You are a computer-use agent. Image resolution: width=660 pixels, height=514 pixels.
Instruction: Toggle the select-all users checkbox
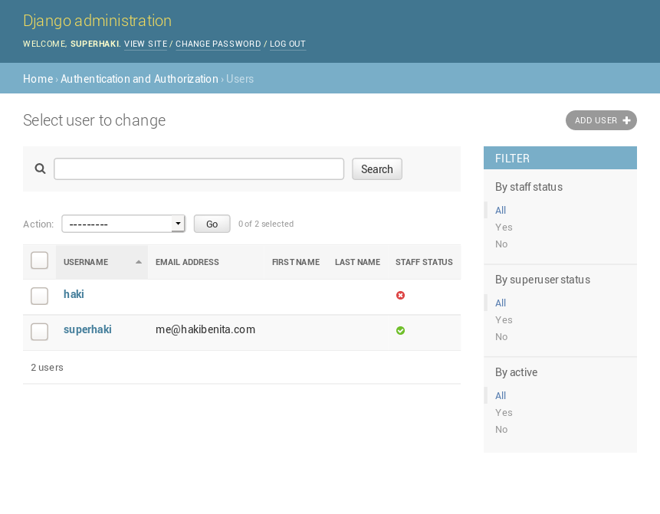pyautogui.click(x=39, y=260)
